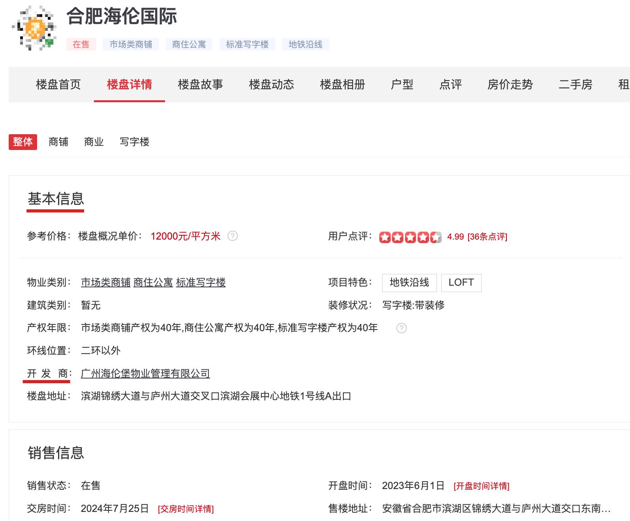Viewport: 630px width, 521px height.
Task: Select the 二手房 tab
Action: [x=575, y=84]
